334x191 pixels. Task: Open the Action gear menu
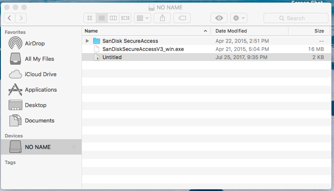(x=239, y=18)
